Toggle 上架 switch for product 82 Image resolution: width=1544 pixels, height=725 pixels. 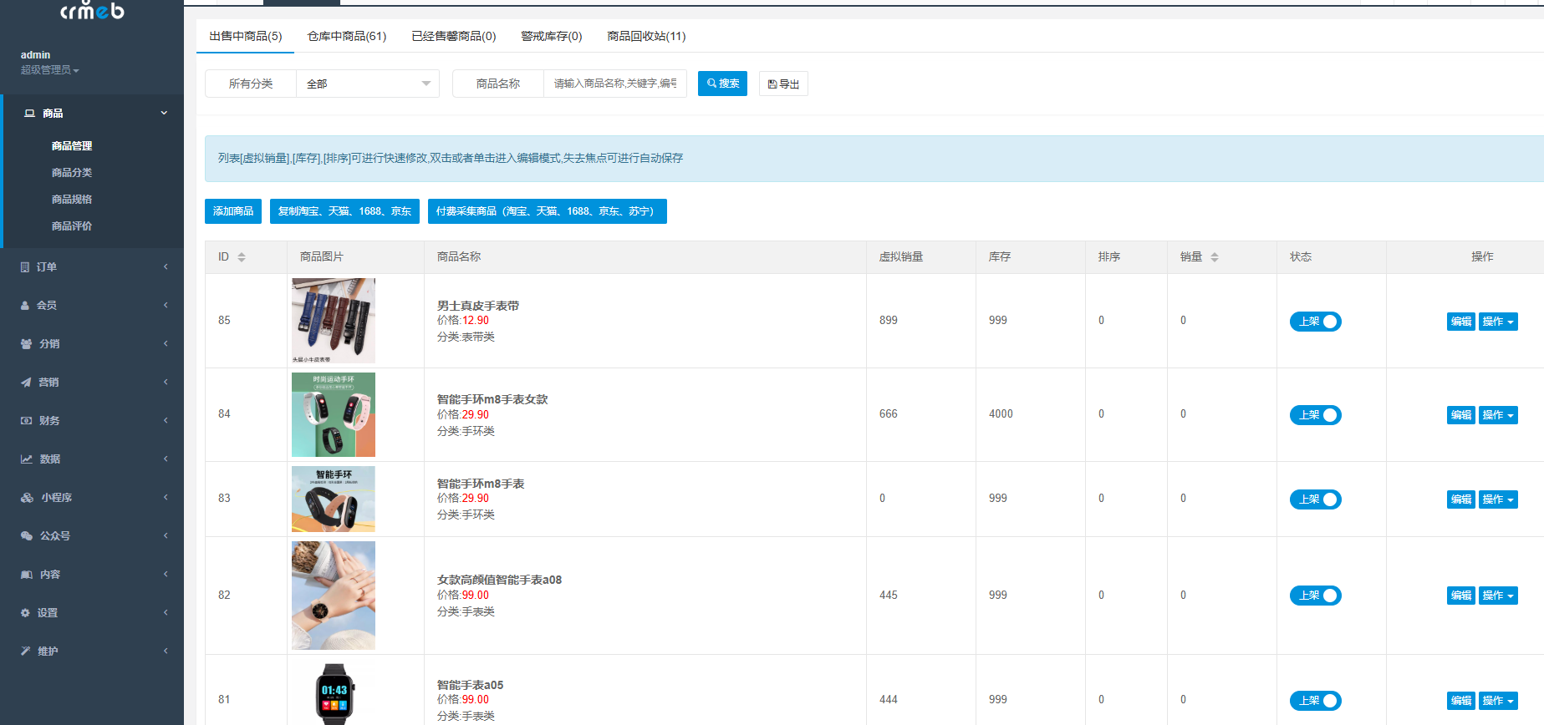(1315, 596)
